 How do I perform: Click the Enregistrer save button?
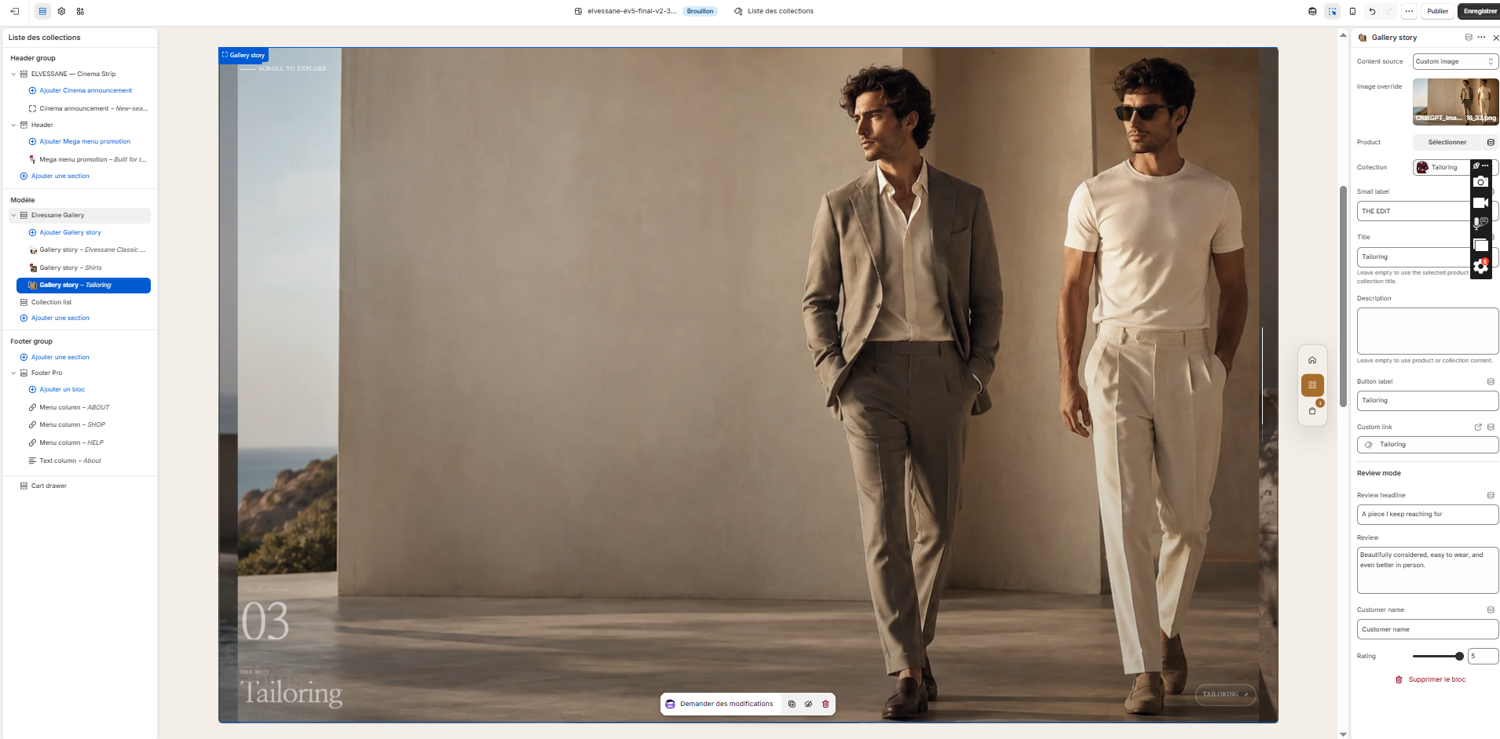point(1480,11)
